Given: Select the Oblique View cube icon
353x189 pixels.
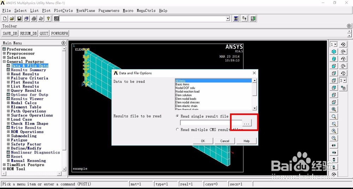Looking at the screenshot, I should point(334,59).
